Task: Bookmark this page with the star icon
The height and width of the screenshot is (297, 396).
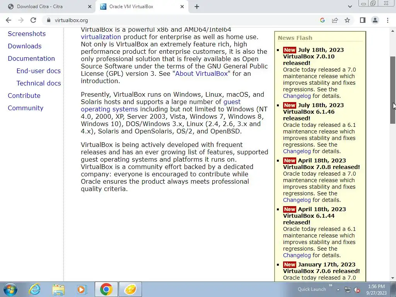Action: point(347,20)
